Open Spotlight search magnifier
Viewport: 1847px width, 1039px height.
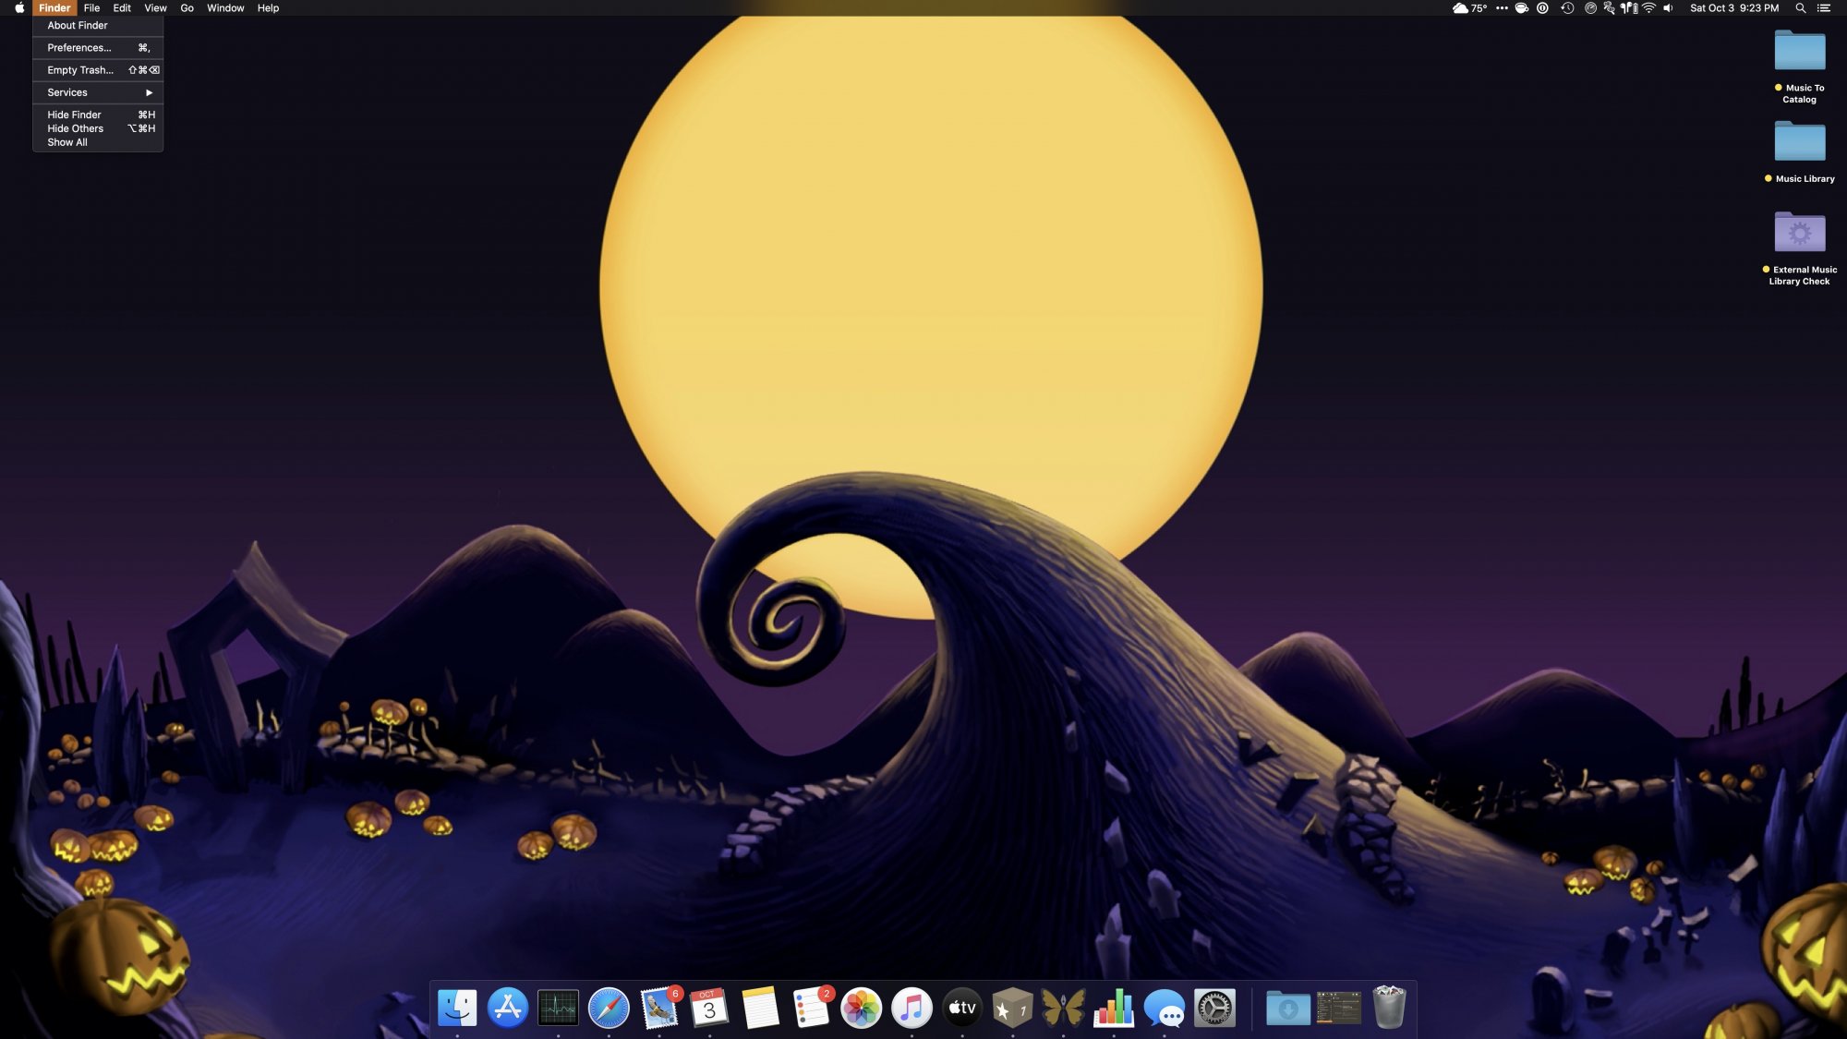click(1800, 8)
